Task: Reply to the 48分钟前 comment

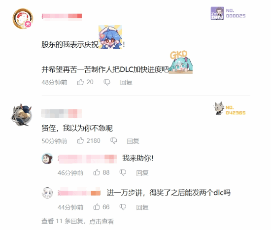Action: [126, 82]
